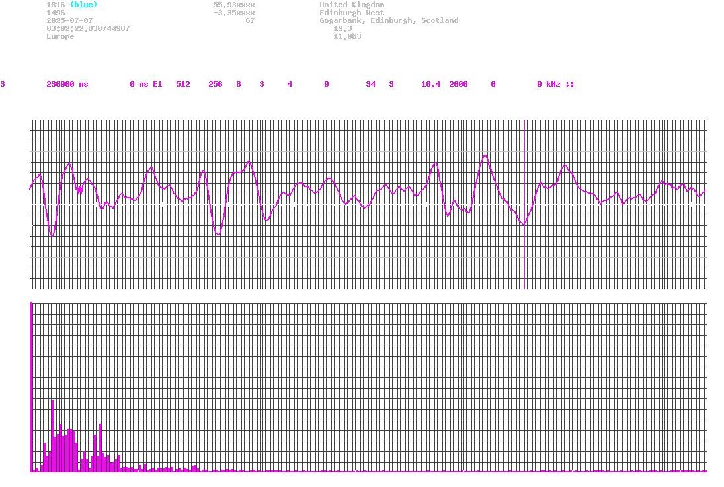Select the station number '1816'

click(x=56, y=5)
